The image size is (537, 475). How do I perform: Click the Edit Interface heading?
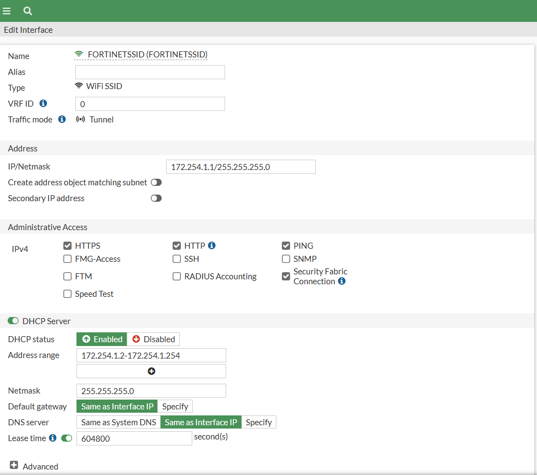coord(28,30)
